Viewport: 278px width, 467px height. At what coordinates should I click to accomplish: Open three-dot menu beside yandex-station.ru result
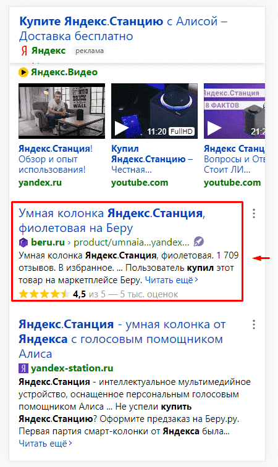pos(254,324)
